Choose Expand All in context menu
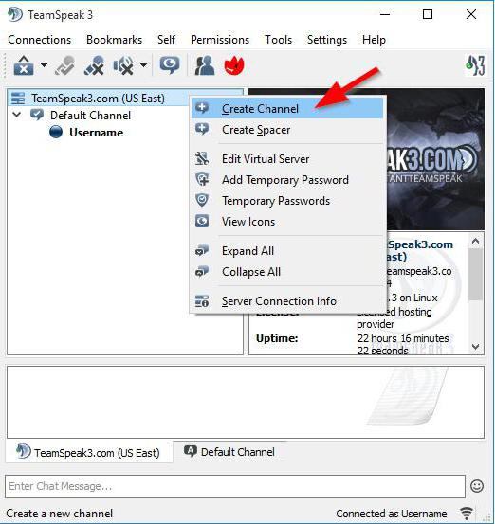 [x=287, y=251]
